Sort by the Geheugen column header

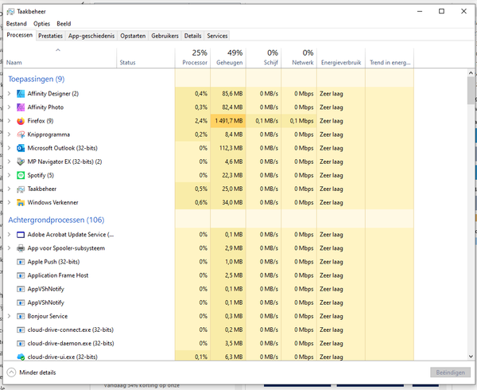pyautogui.click(x=228, y=57)
